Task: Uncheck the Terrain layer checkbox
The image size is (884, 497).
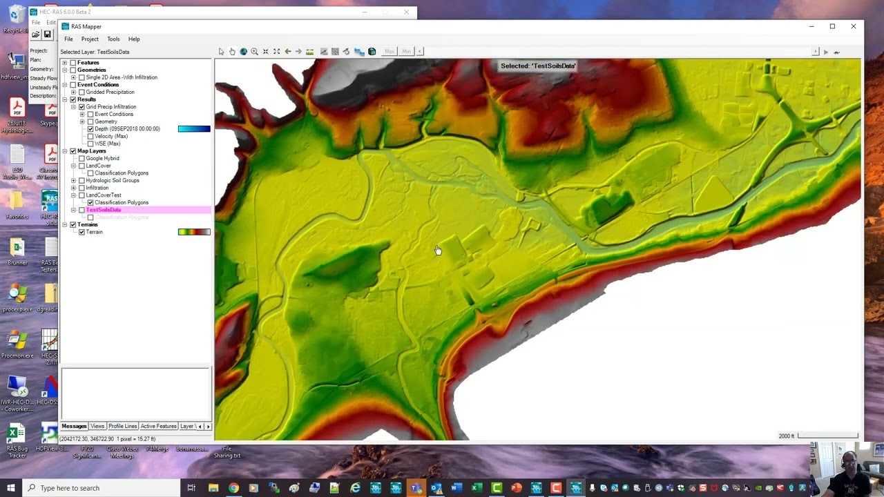Action: (81, 232)
